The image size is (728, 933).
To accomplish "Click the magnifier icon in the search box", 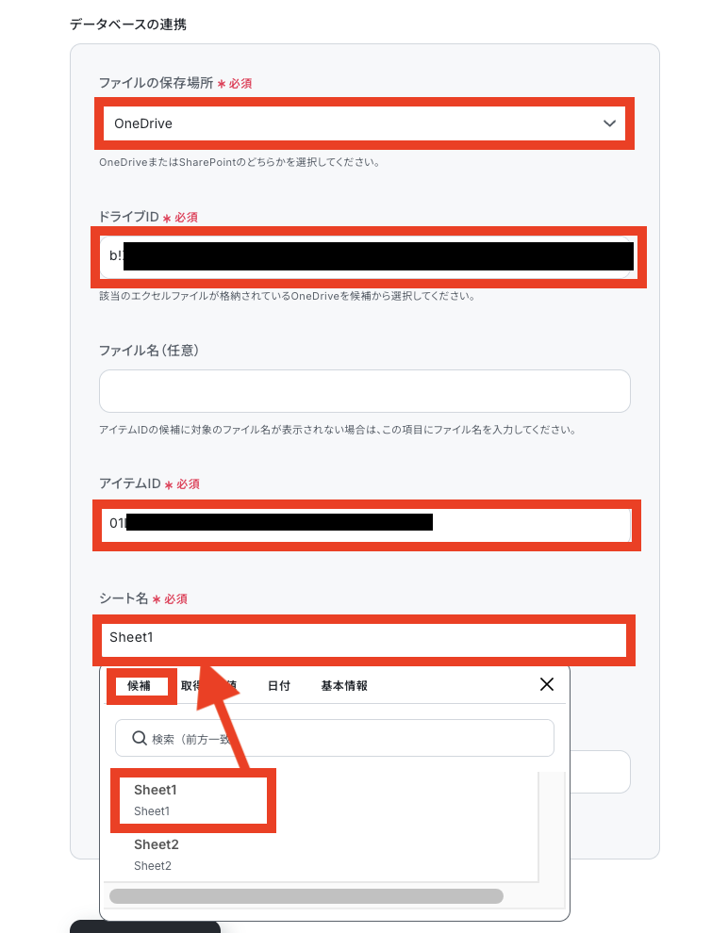I will click(x=140, y=738).
